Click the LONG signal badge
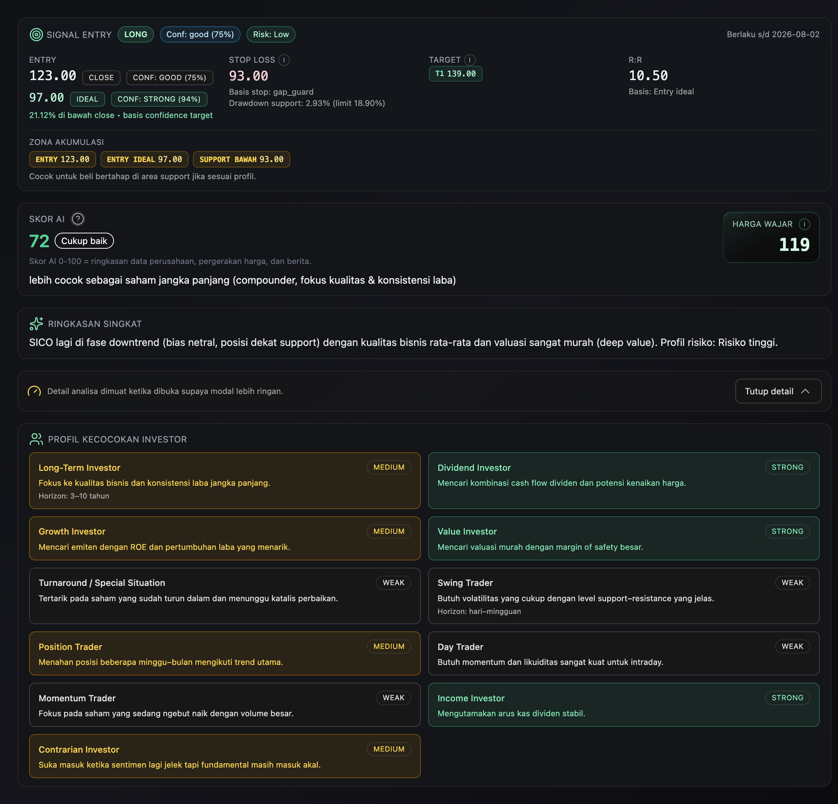The image size is (838, 804). [135, 35]
